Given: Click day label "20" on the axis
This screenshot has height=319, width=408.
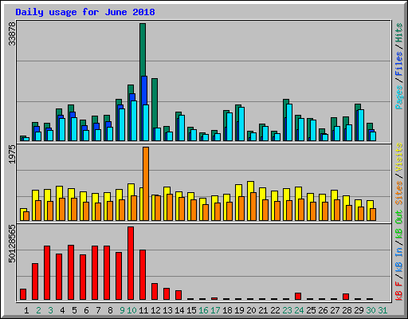Looking at the screenshot, I should pyautogui.click(x=251, y=310).
